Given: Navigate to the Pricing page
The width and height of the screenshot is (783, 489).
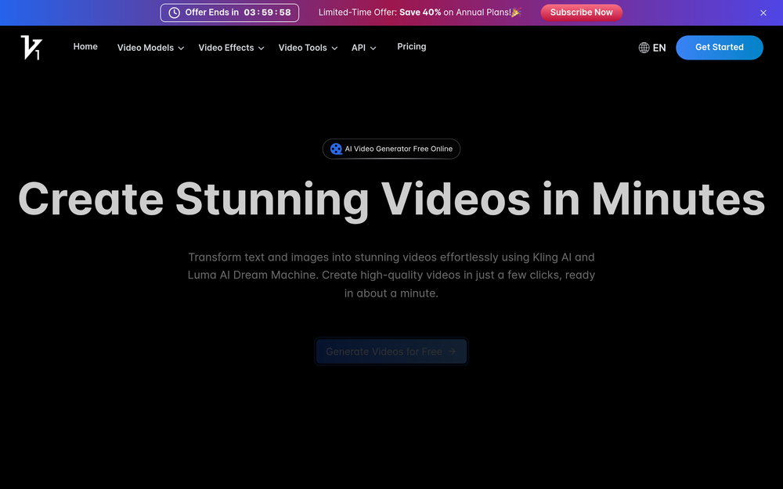Looking at the screenshot, I should pyautogui.click(x=412, y=46).
